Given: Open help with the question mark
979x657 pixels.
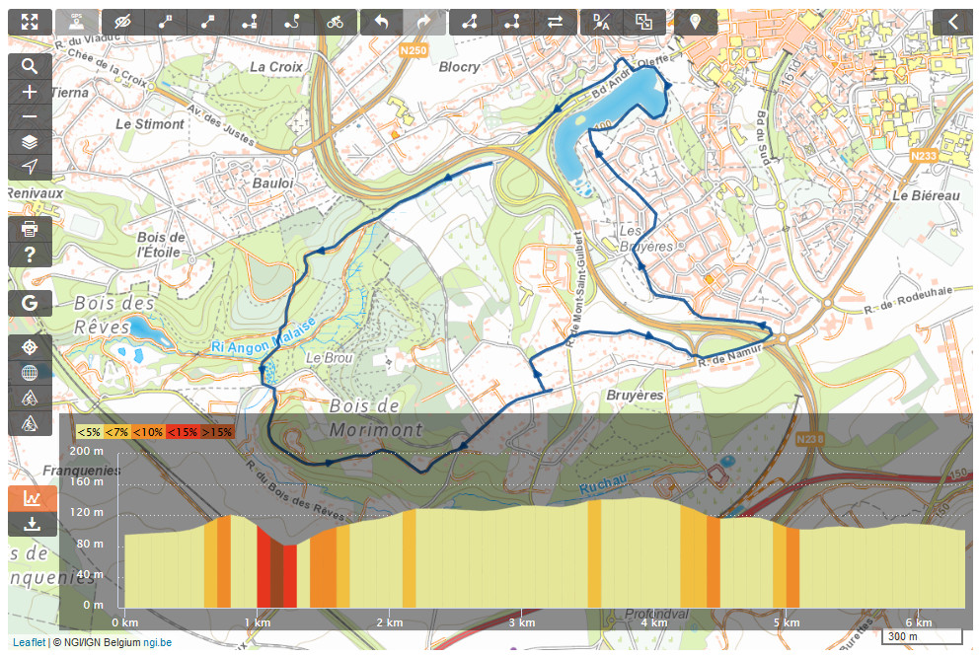Looking at the screenshot, I should (x=30, y=255).
